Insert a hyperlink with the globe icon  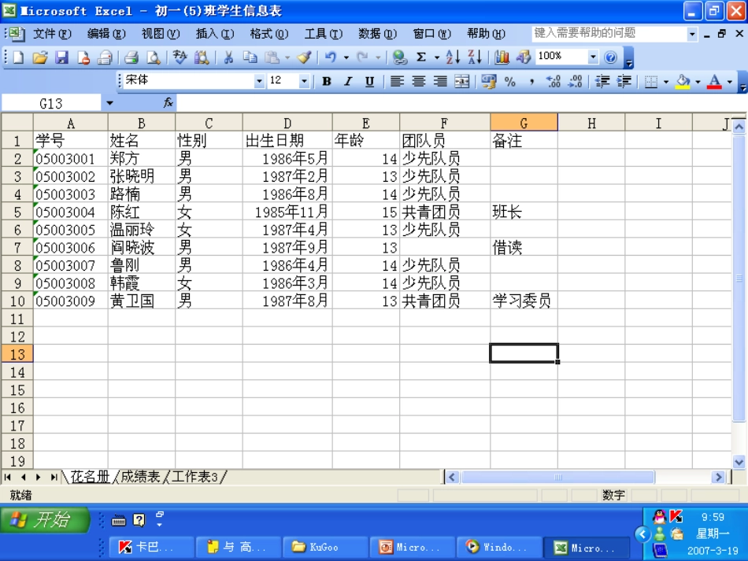click(x=400, y=57)
